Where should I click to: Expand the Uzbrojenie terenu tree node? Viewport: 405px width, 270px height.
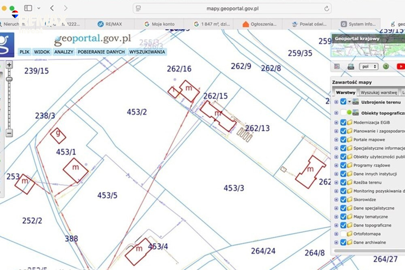336,102
